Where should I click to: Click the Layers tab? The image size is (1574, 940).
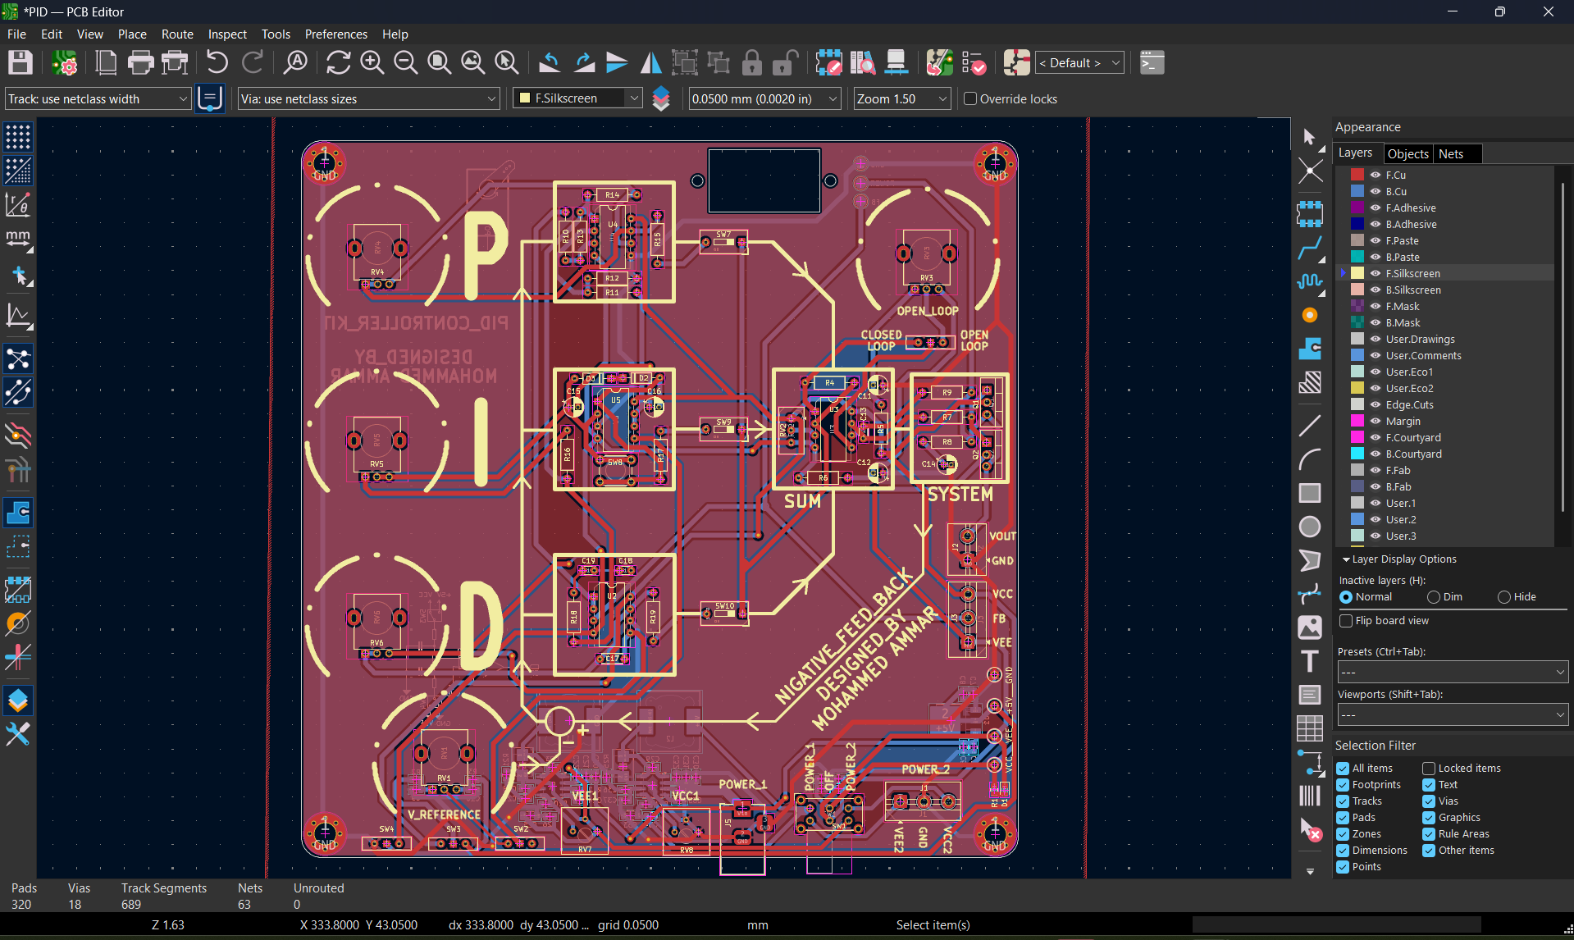coord(1355,153)
